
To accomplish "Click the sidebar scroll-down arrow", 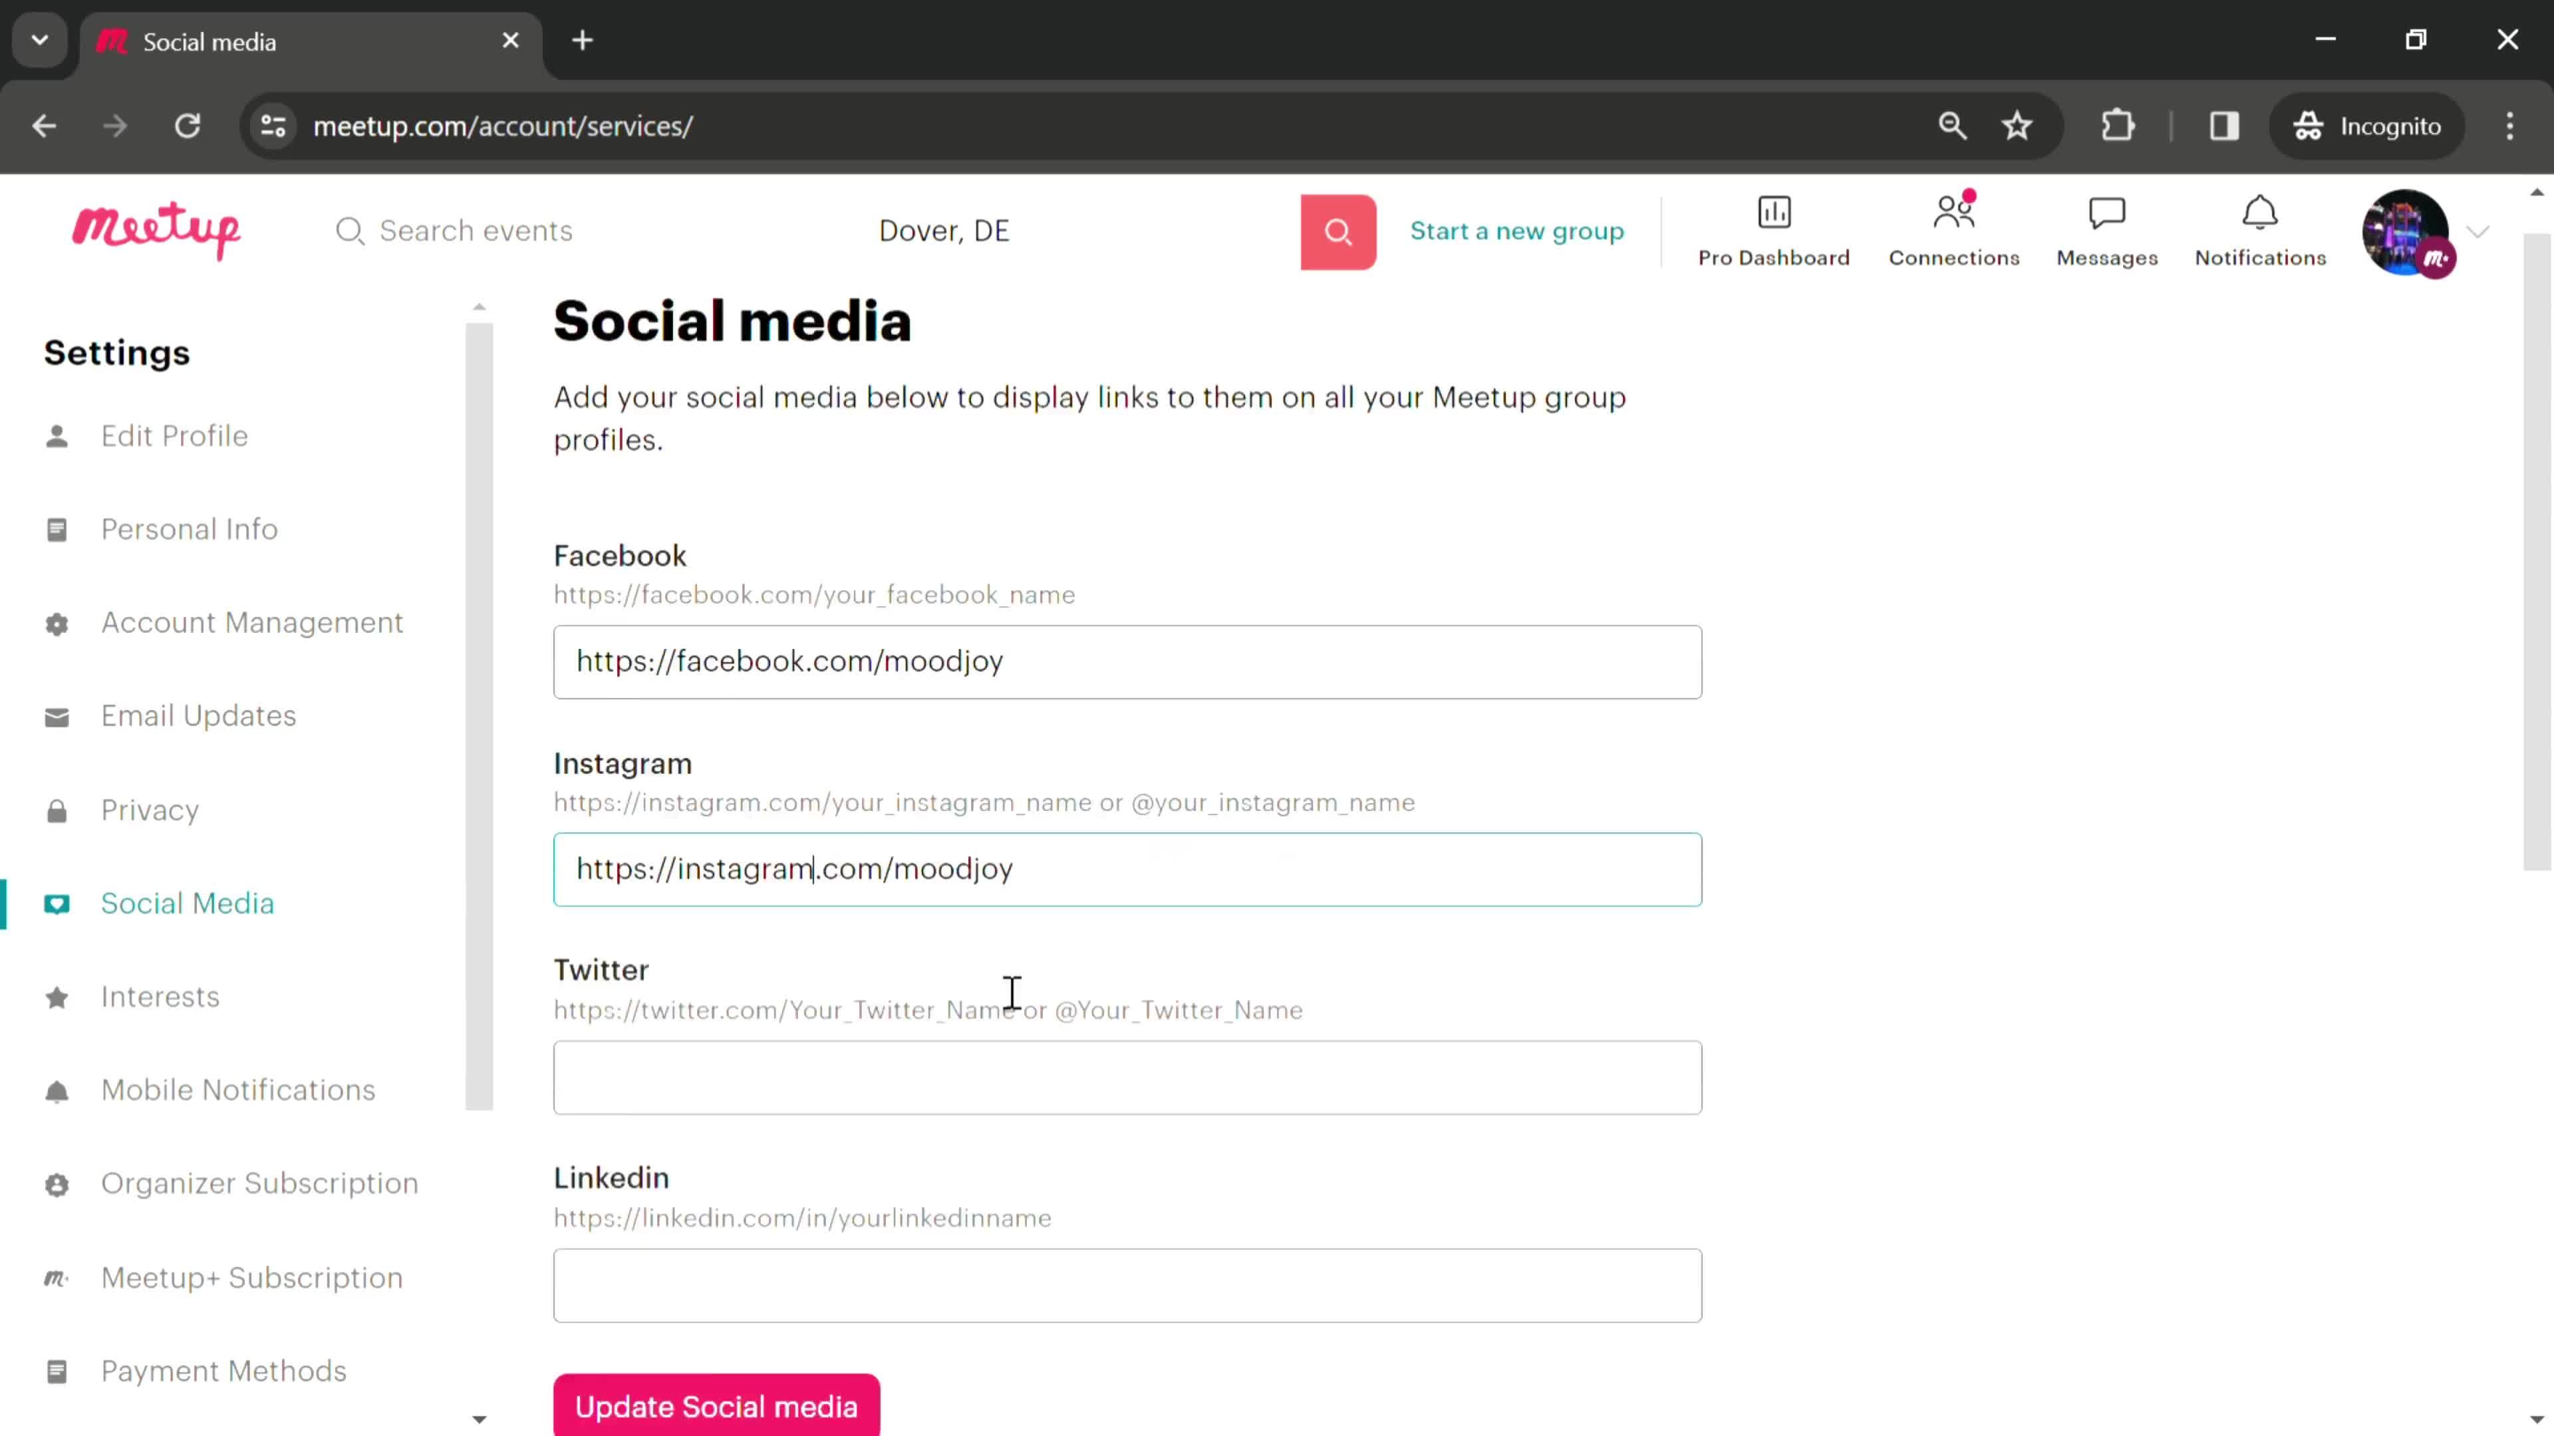I will (x=479, y=1419).
